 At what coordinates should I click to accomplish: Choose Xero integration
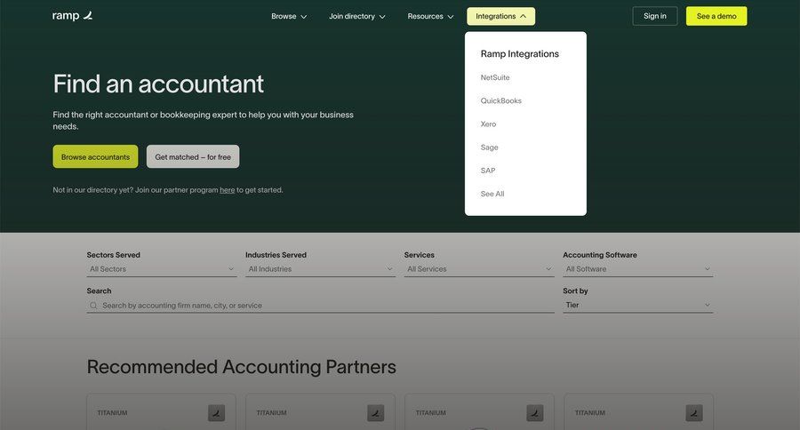(x=488, y=124)
